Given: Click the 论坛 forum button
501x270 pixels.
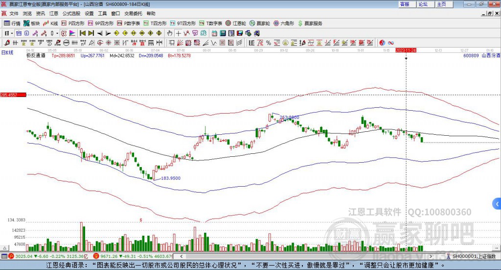Looking at the screenshot, I should [x=425, y=4].
